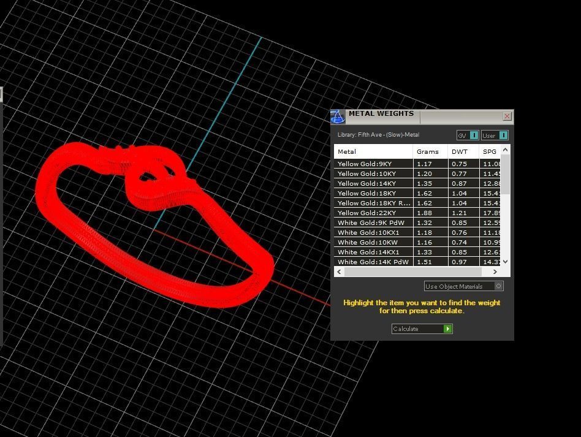Select the White Gold:9K PdW row

tap(417, 222)
